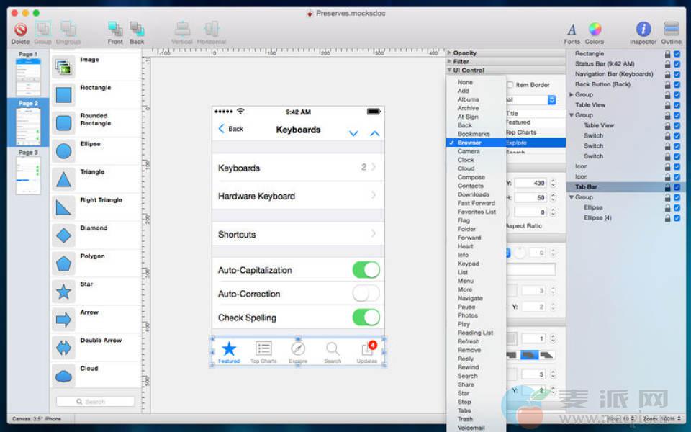This screenshot has width=691, height=432.
Task: Select the Page 1 thumbnail
Action: [28, 75]
